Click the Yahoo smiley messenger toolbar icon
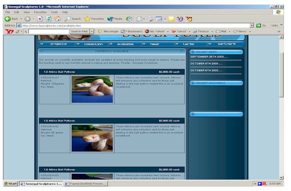Viewport: 291px width, 191px height. pos(189,19)
